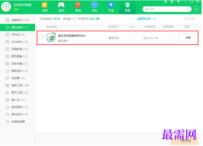Open the 卸载 trash bin tab
This screenshot has height=146, width=203.
pos(128,7)
